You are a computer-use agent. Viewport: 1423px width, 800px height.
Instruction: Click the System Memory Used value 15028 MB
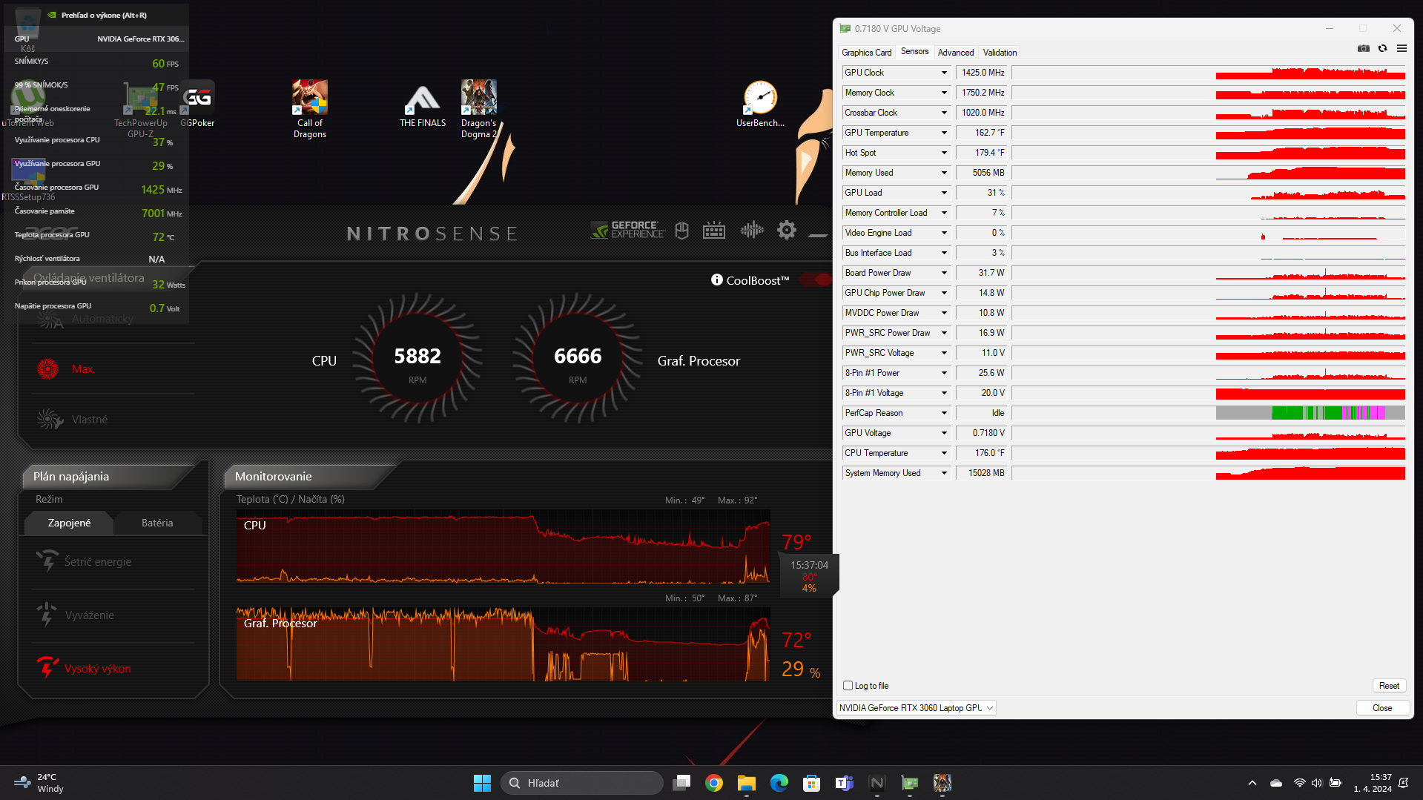(981, 473)
